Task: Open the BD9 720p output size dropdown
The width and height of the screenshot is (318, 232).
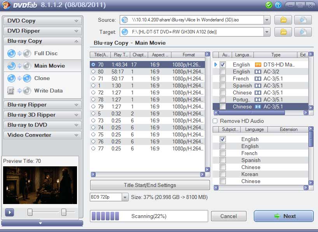Action: pos(125,197)
